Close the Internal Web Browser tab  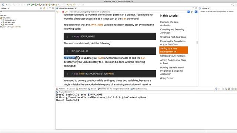click(x=75, y=8)
